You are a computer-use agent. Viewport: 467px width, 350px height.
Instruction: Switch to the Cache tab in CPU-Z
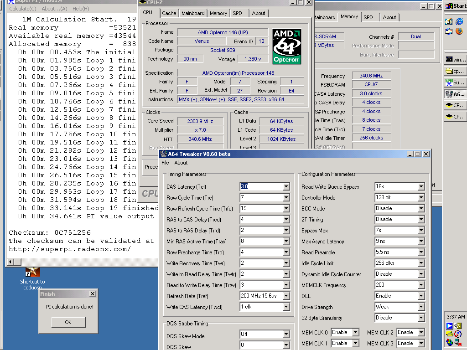pyautogui.click(x=169, y=13)
